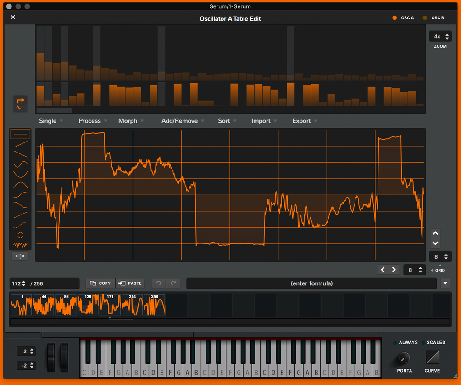This screenshot has width=461, height=385.
Task: Change the vertical grid size stepper showing 8
Action: click(440, 256)
